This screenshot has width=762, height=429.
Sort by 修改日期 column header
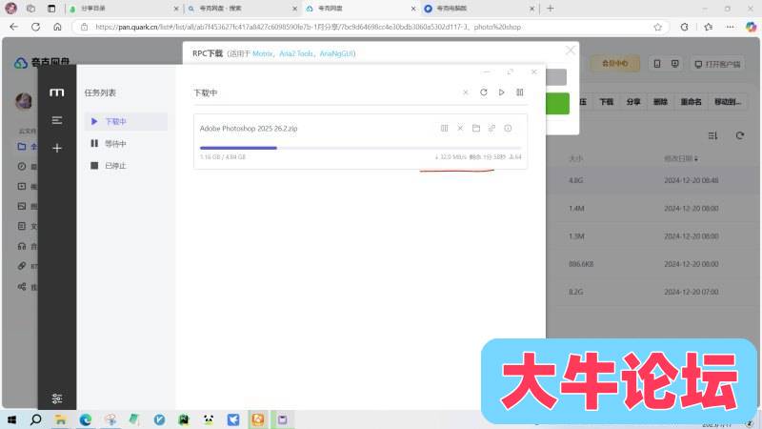point(681,158)
